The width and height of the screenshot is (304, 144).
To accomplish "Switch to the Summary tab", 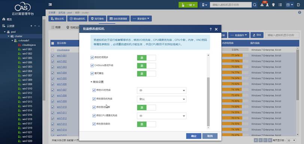I will [56, 28].
